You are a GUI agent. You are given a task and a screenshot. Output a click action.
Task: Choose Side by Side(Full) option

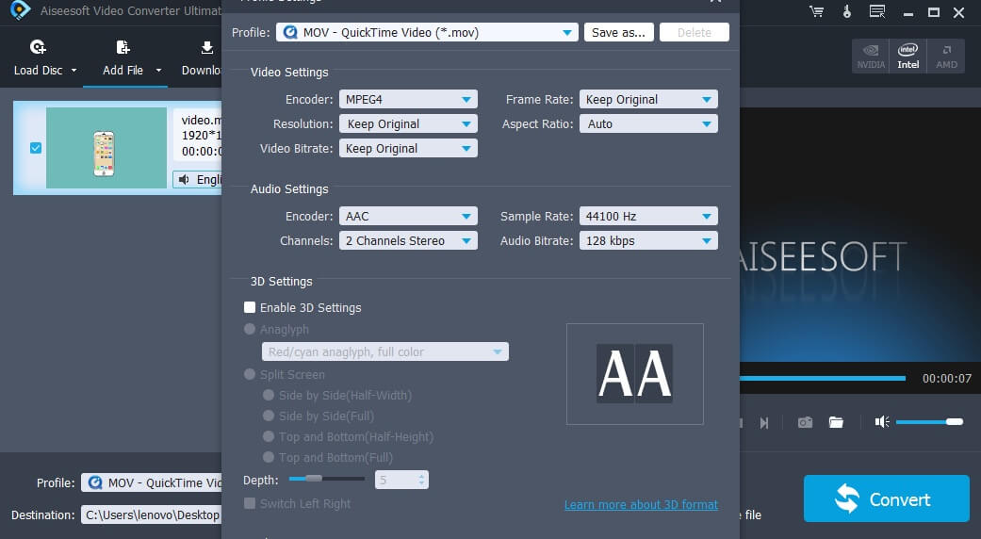tap(269, 416)
